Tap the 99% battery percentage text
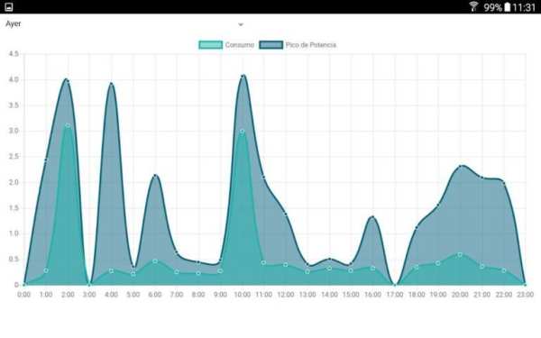This screenshot has width=541, height=338. [x=492, y=7]
